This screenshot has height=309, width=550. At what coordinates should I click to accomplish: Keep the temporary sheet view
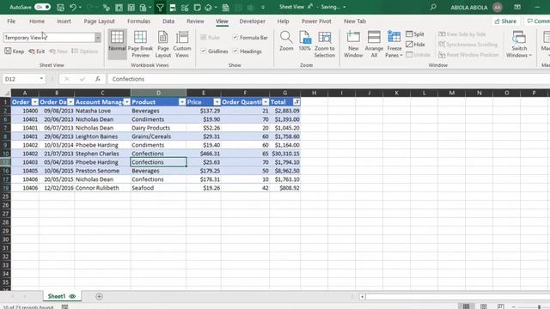[15, 51]
